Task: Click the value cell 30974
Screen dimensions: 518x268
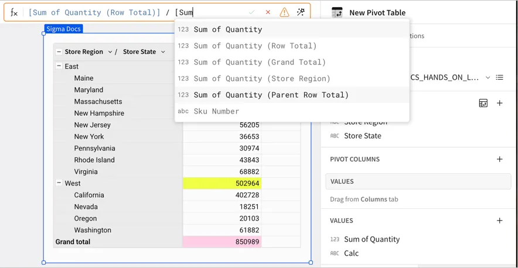Action: coord(222,148)
